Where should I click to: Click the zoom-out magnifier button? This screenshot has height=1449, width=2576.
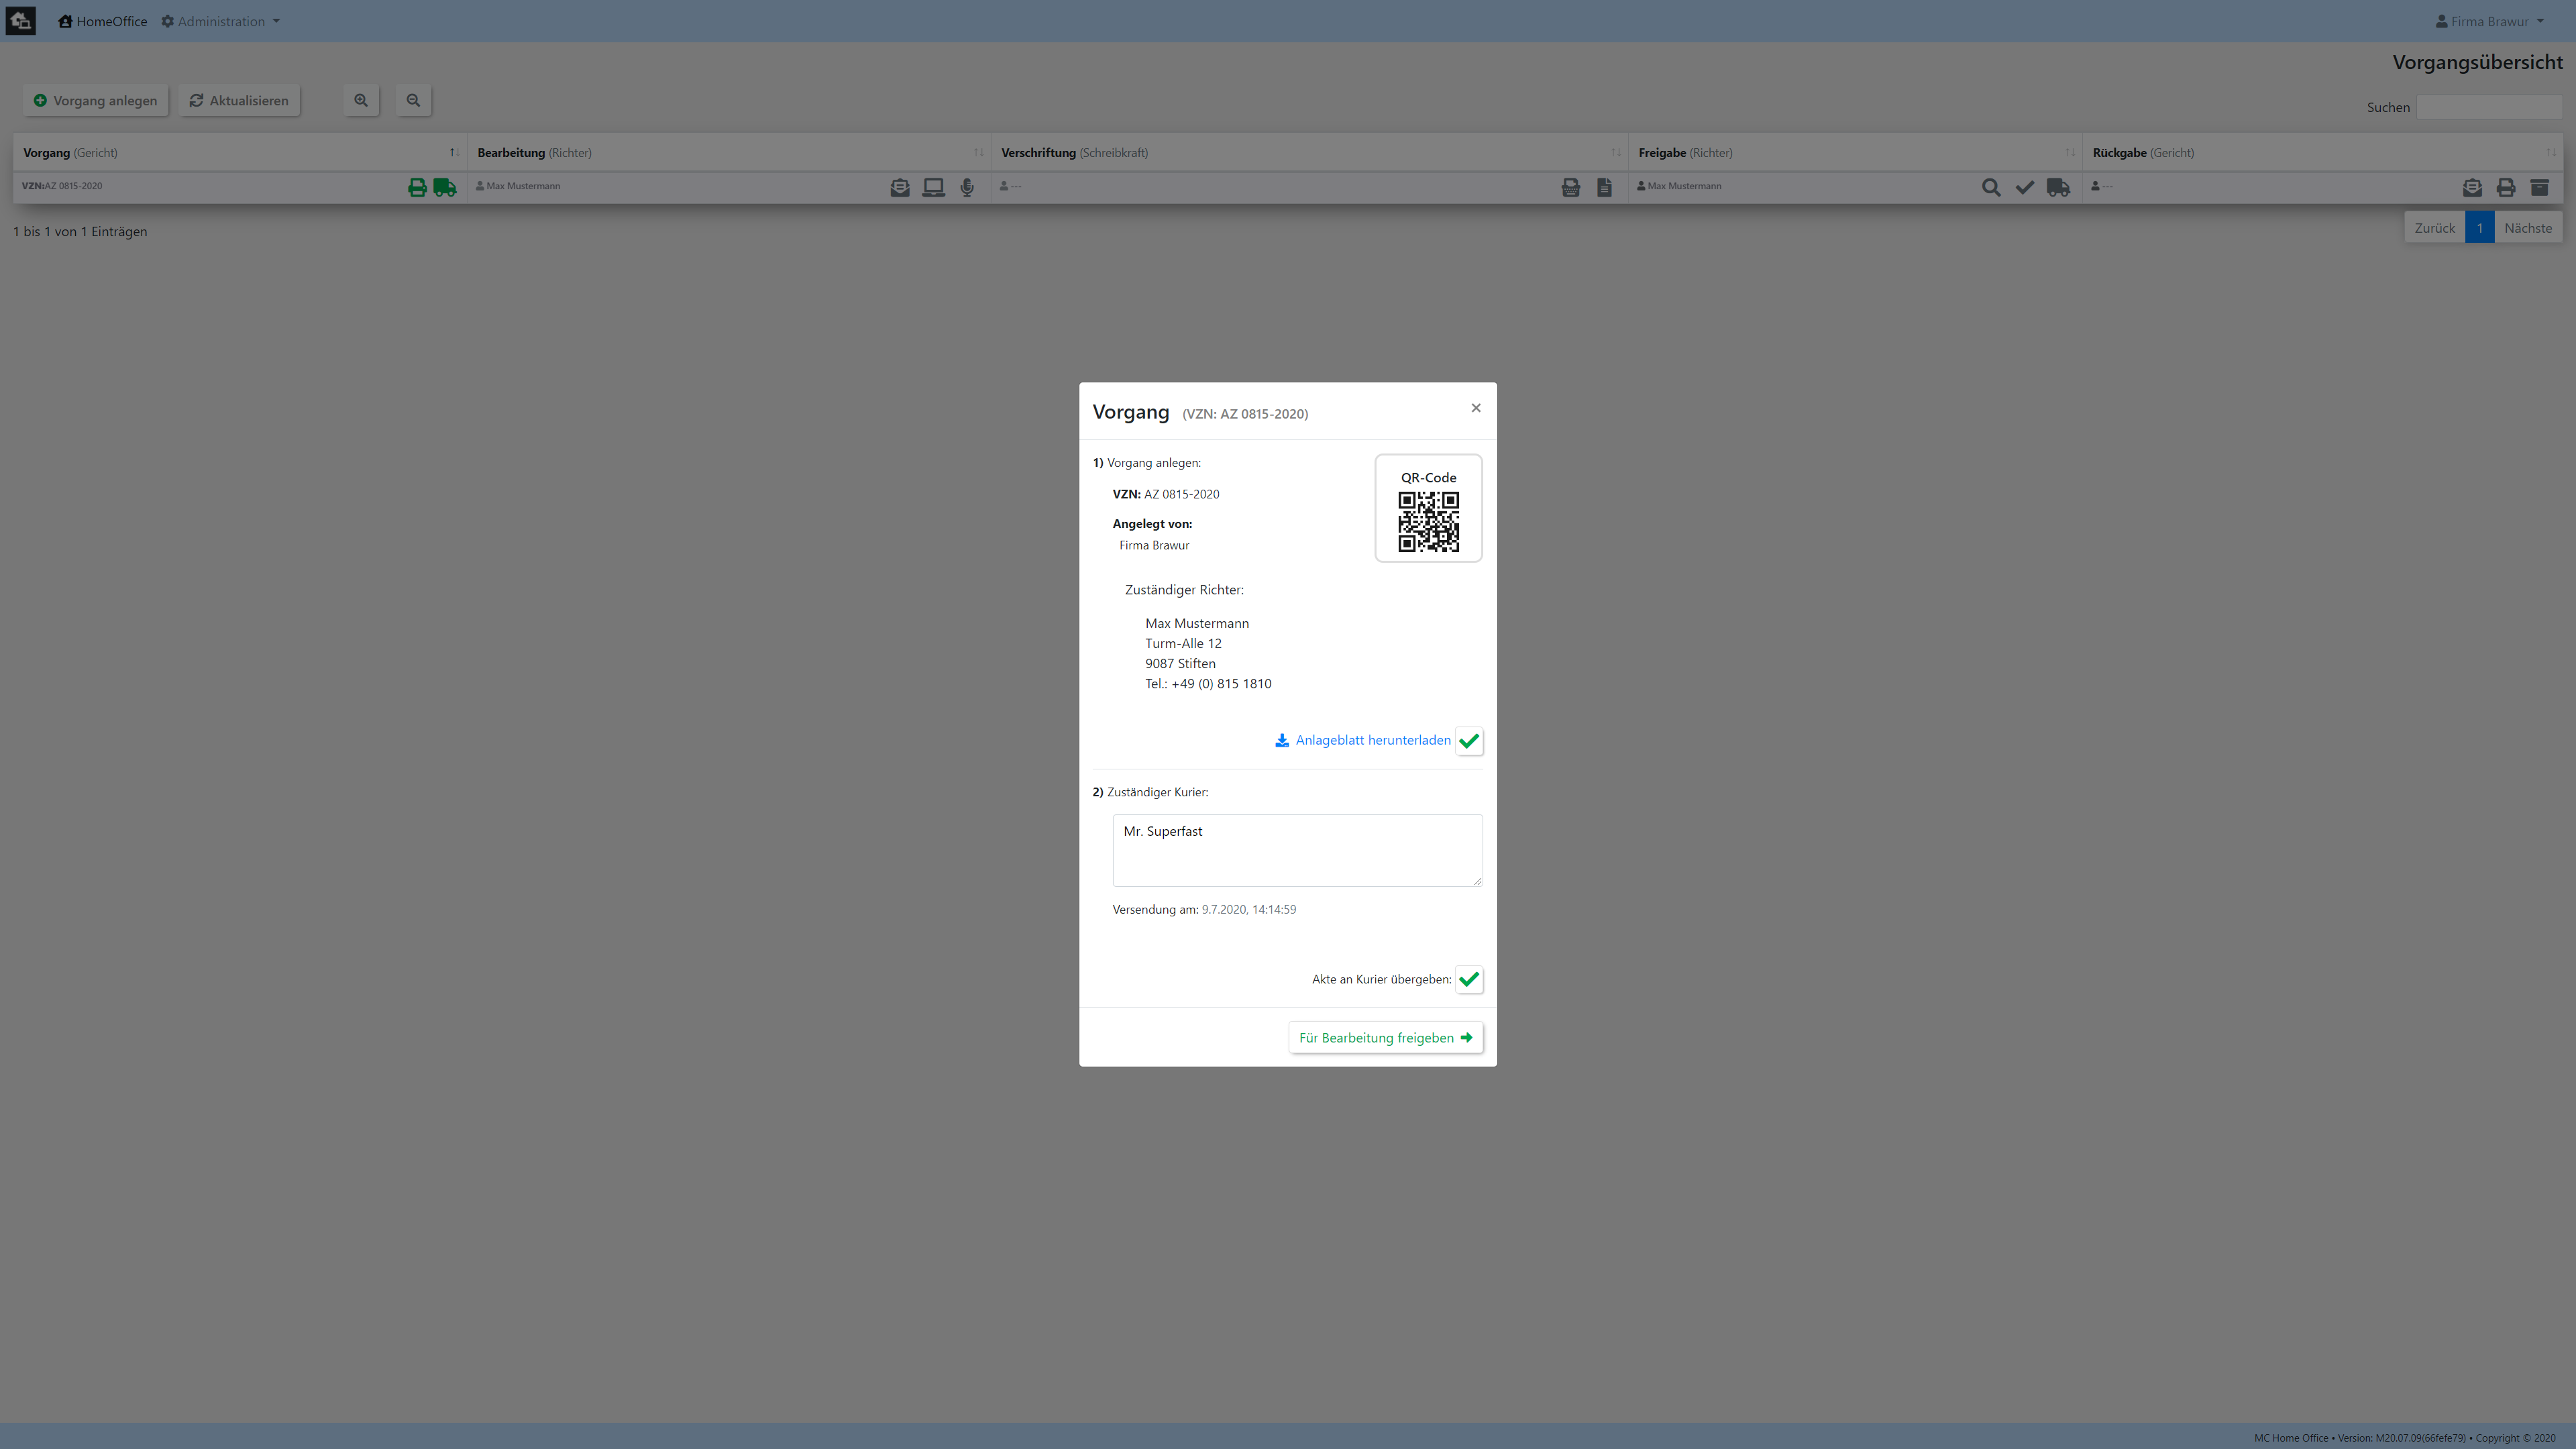[413, 100]
